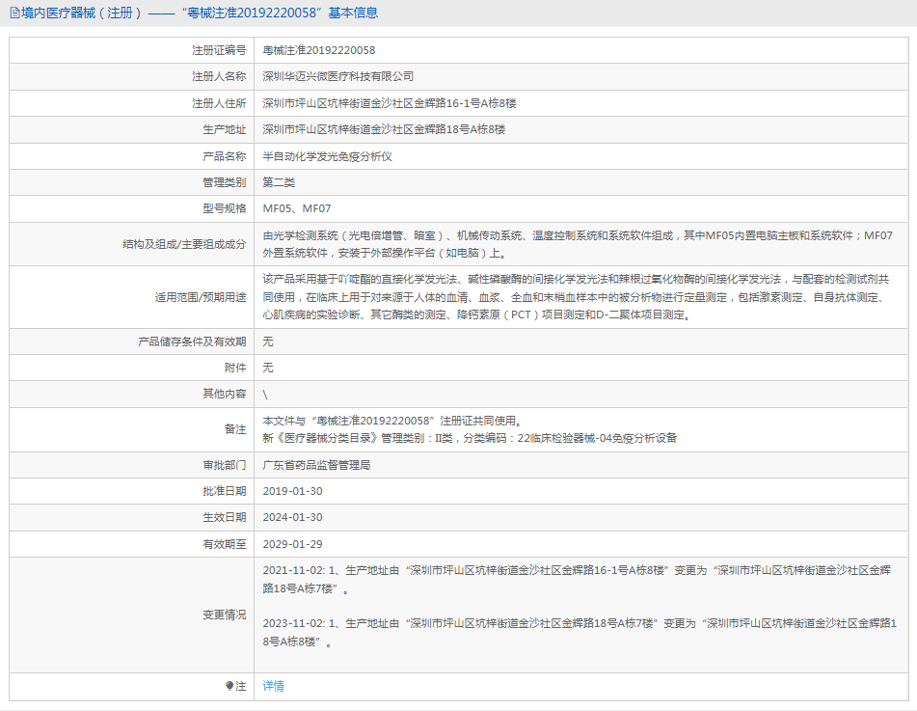This screenshot has height=711, width=917.
Task: Click the 注册人名称 row label
Action: 219,76
